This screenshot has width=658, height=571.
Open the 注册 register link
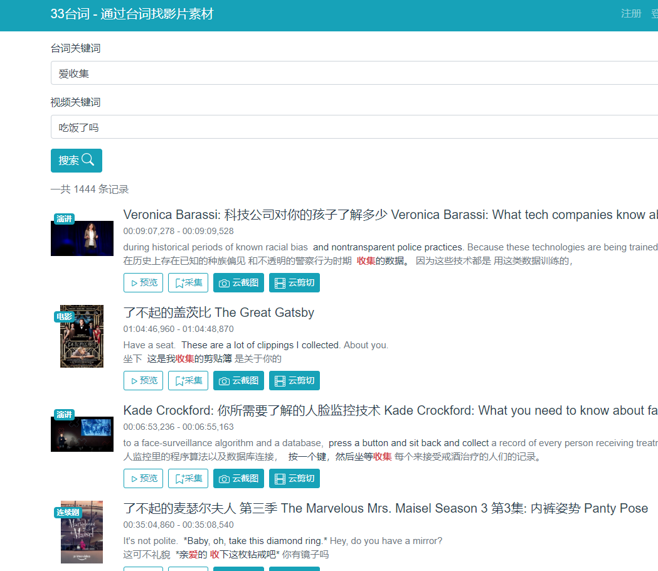point(631,14)
